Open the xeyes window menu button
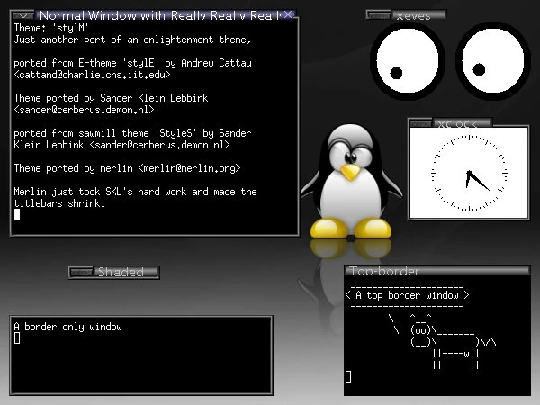Viewport: 540px width, 405px height. pyautogui.click(x=378, y=15)
